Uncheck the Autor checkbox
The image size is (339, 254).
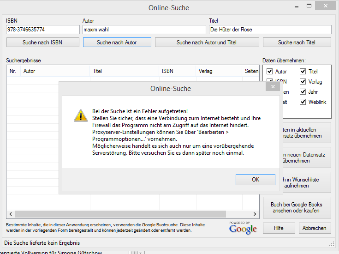click(x=270, y=72)
